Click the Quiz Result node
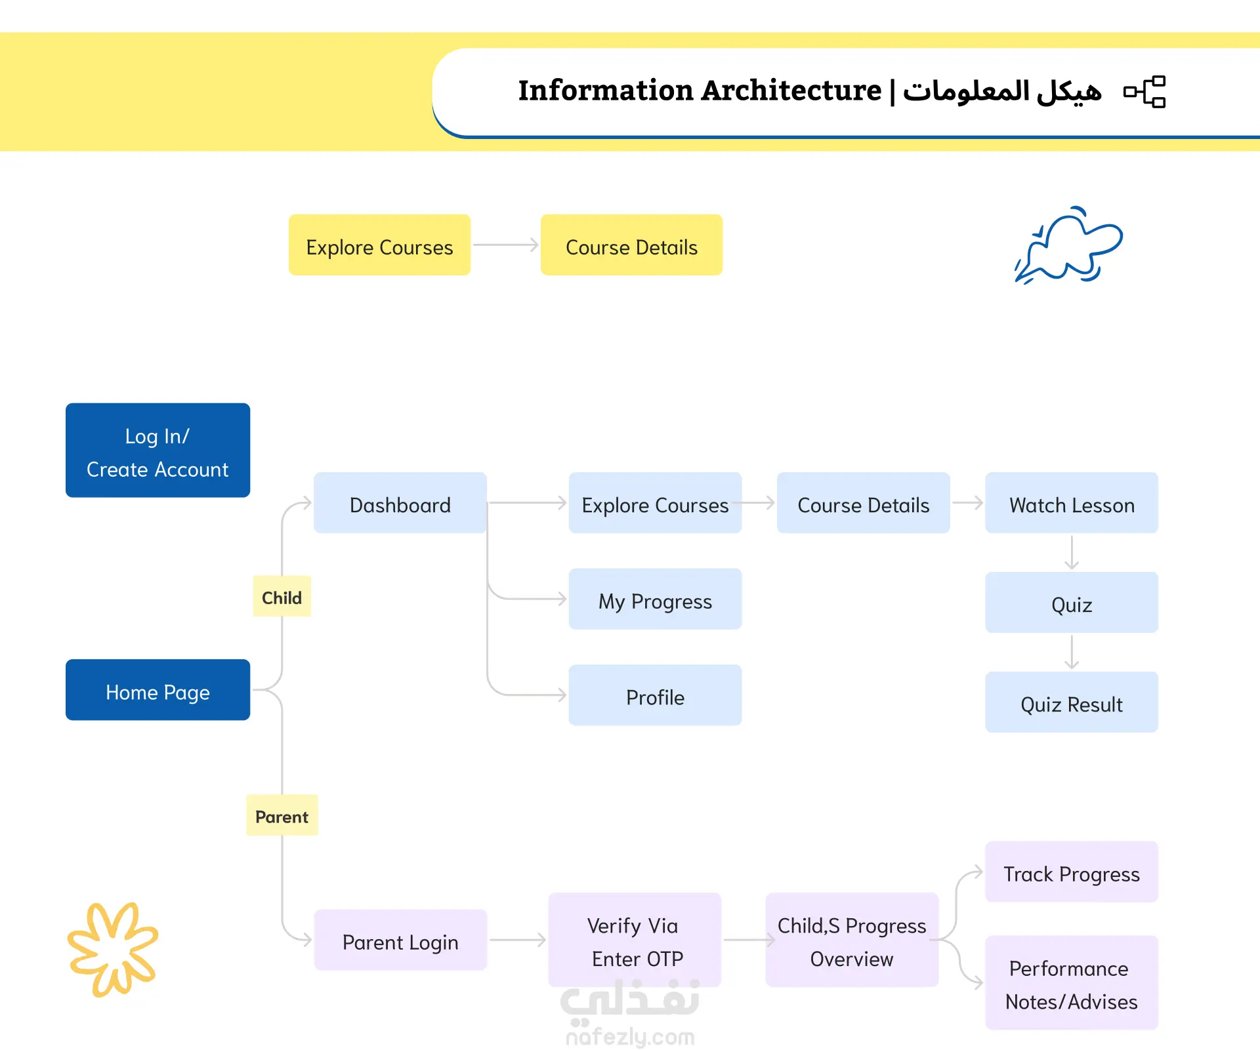 click(1072, 702)
